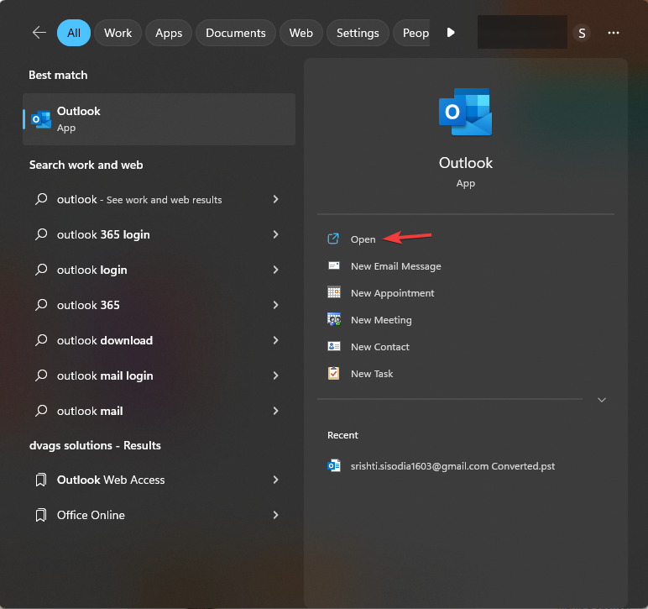Open Outlook using the Open action
The image size is (648, 609).
(363, 239)
